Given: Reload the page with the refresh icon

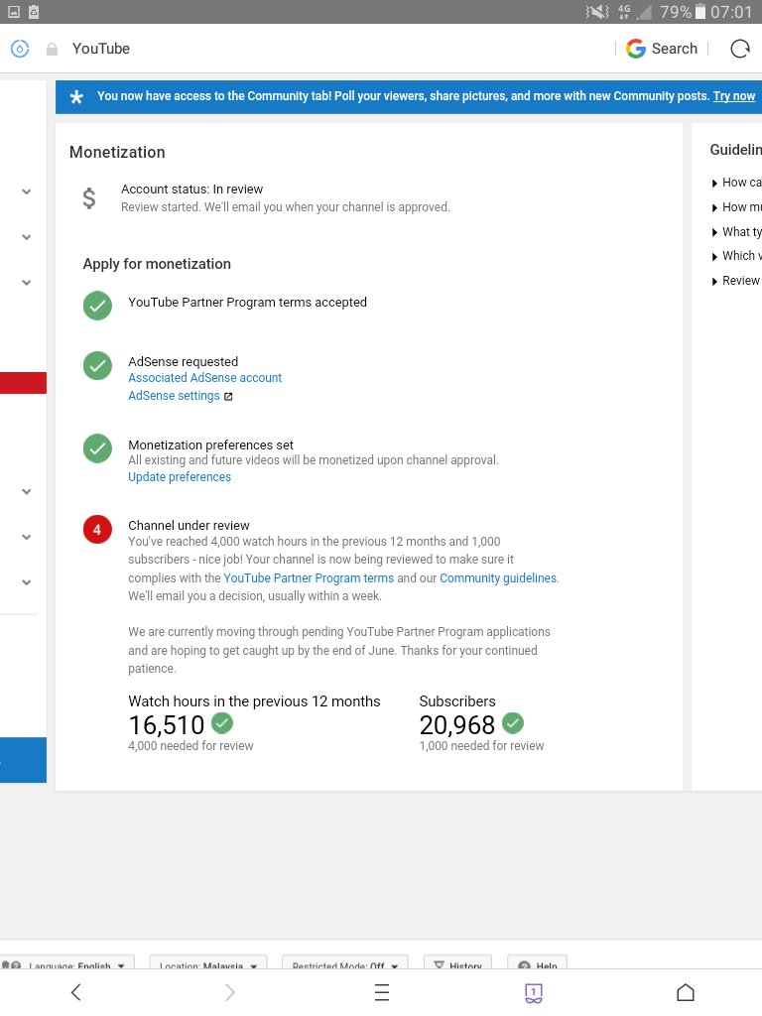Looking at the screenshot, I should pos(740,49).
